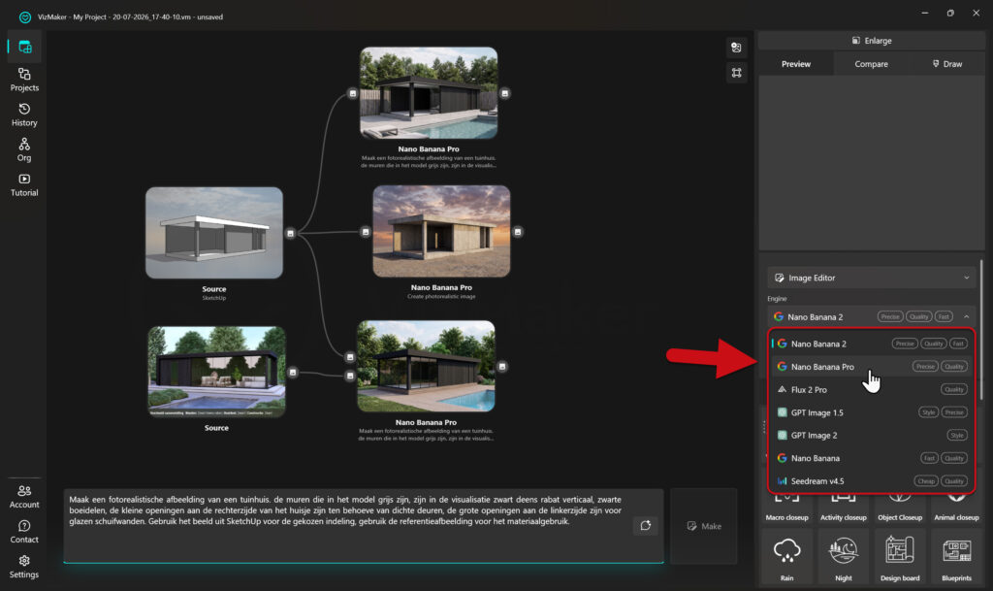This screenshot has width=993, height=591.
Task: Select top Nano Banana Pro pool render
Action: click(429, 92)
